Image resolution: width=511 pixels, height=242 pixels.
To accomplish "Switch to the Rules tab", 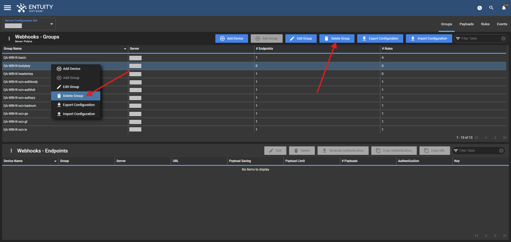I will click(485, 24).
